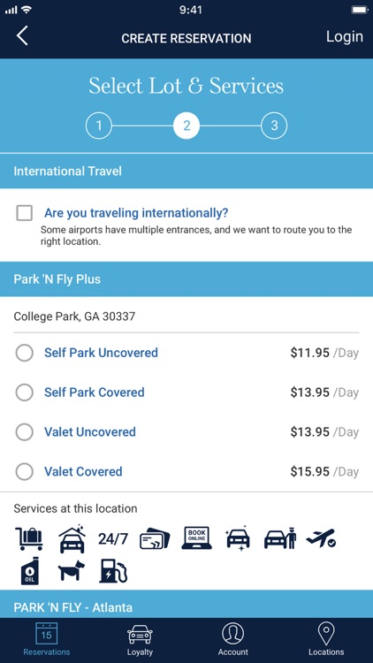Open the Locations tab
Screen dimensions: 373x663
326,640
